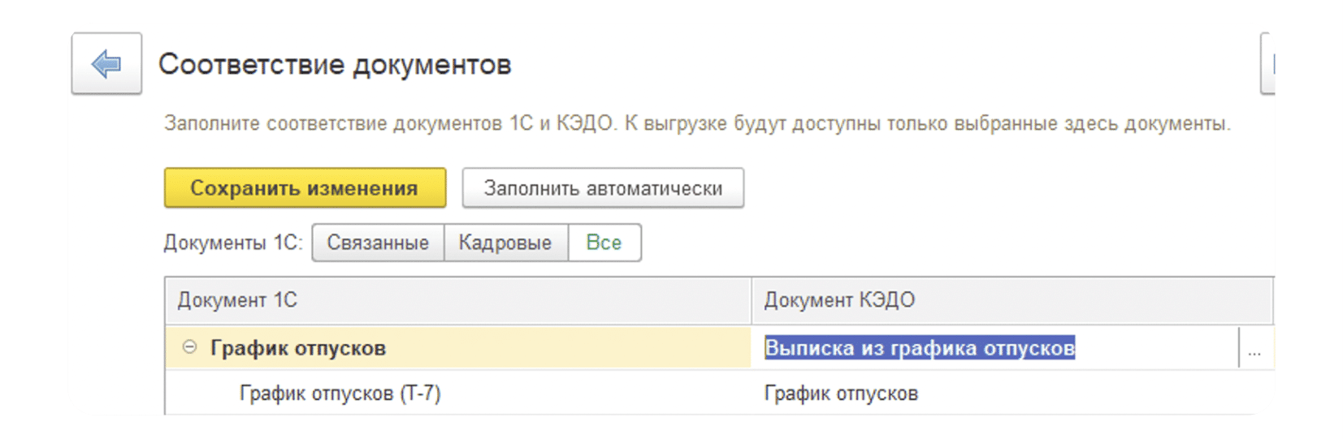1343x439 pixels.
Task: Click the border between the two column headers
Action: [x=752, y=300]
